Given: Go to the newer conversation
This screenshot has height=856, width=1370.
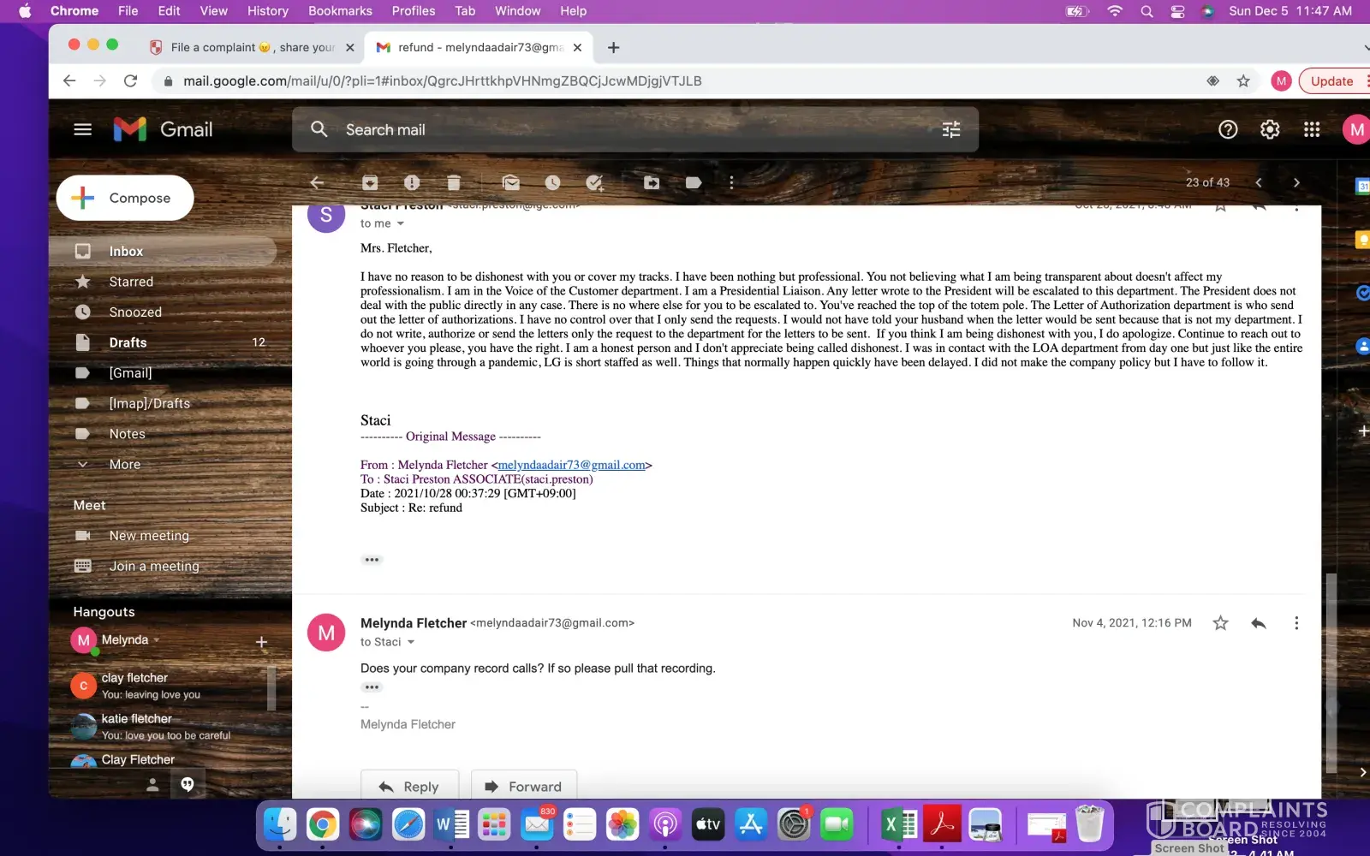Looking at the screenshot, I should 1259,182.
